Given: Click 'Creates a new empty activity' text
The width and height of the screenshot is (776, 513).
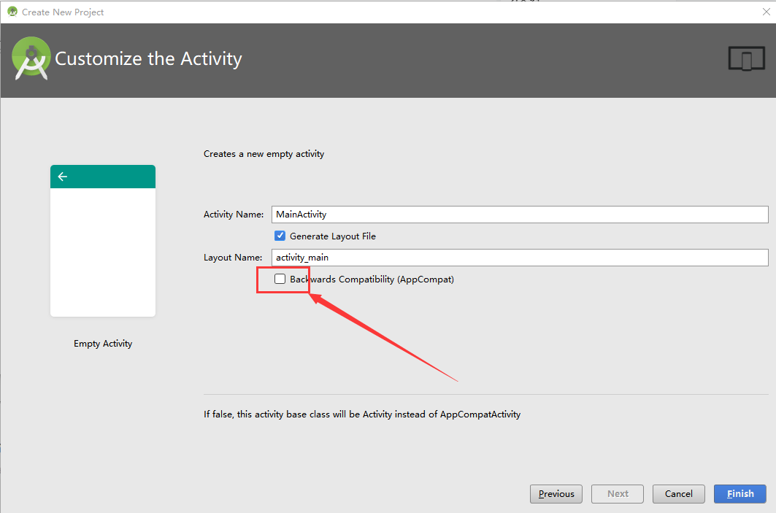Looking at the screenshot, I should coord(264,154).
